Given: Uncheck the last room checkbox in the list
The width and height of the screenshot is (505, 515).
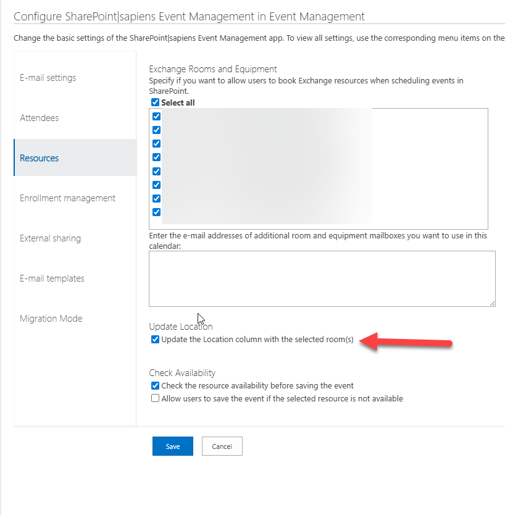Looking at the screenshot, I should point(156,212).
